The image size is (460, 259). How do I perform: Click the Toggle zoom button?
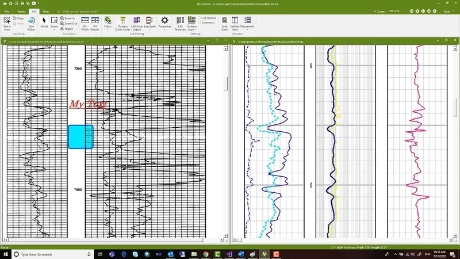pyautogui.click(x=67, y=29)
